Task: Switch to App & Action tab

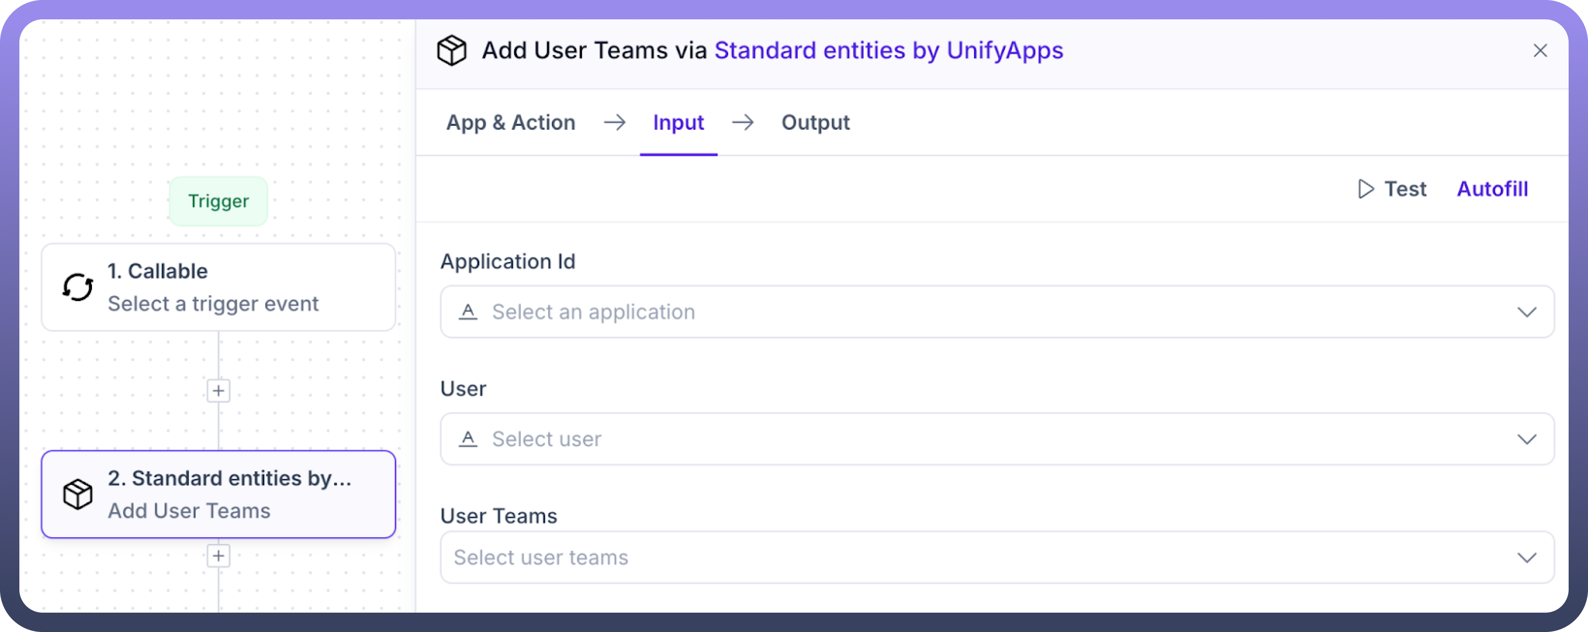Action: tap(510, 122)
